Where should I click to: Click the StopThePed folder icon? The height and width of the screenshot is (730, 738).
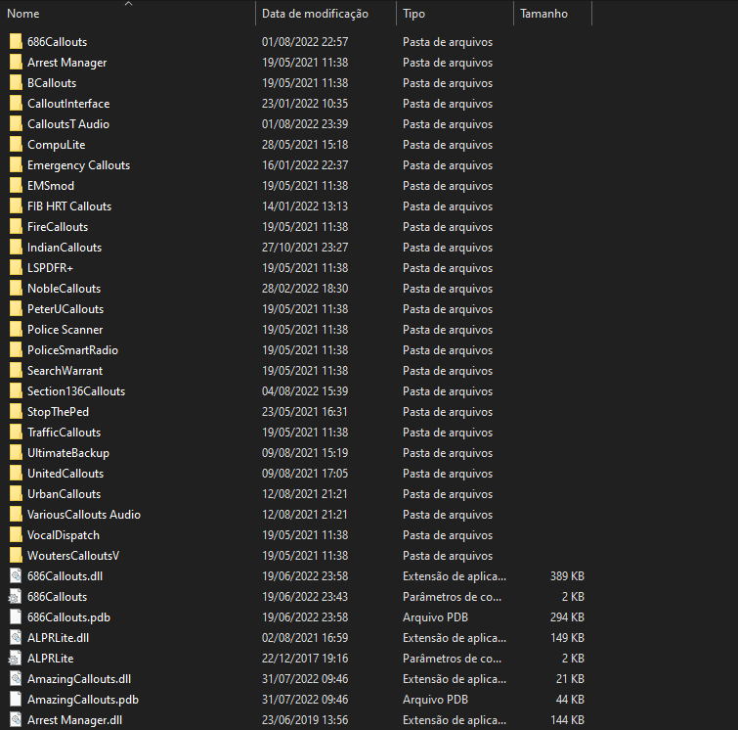16,412
